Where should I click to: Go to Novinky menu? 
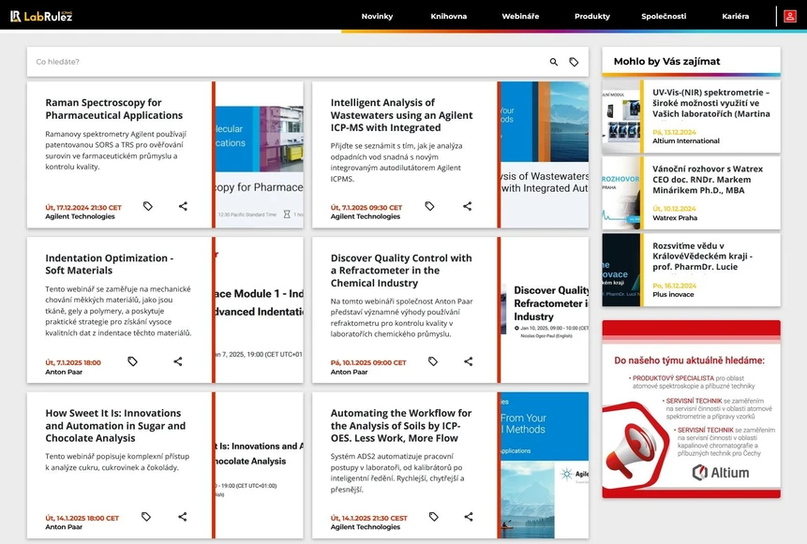point(377,16)
